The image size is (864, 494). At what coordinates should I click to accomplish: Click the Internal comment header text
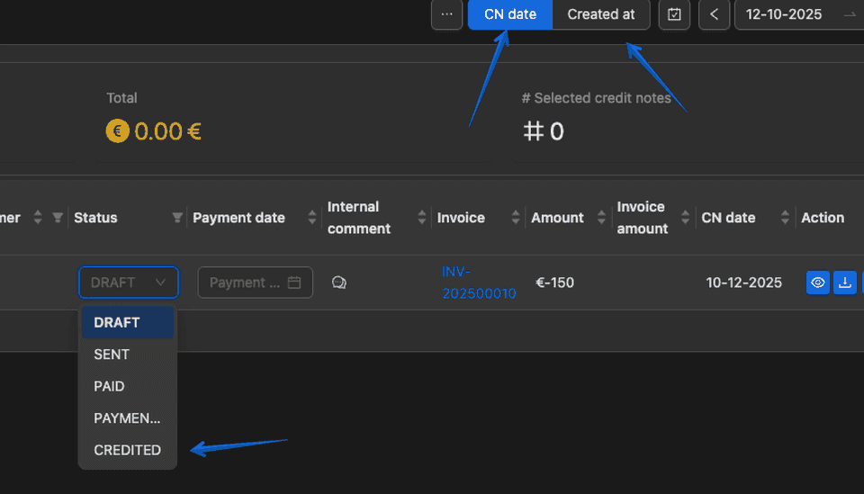tap(359, 218)
